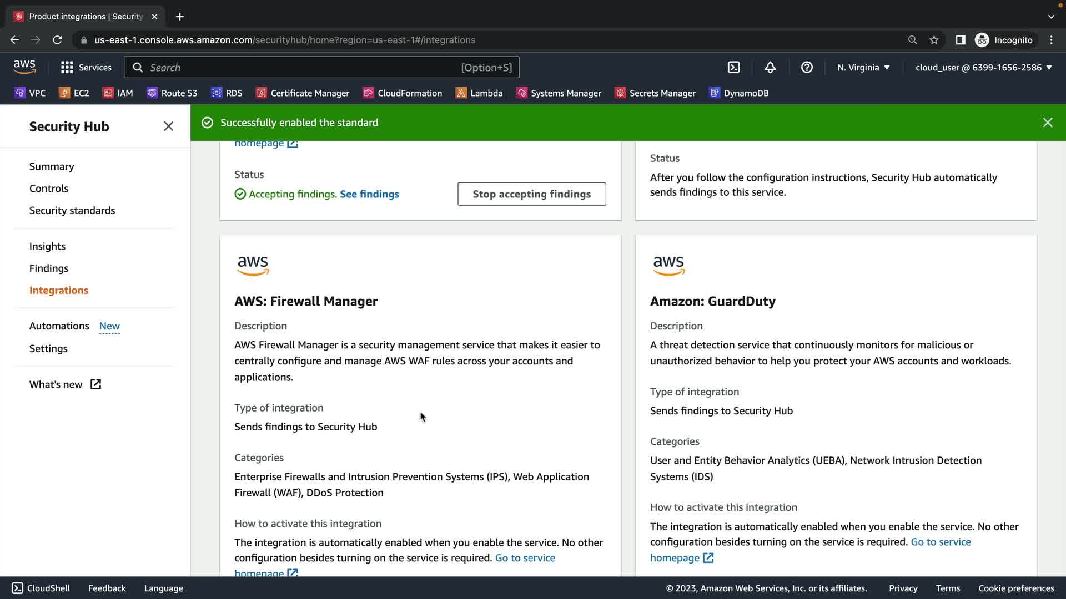Click the AWS search input field
The height and width of the screenshot is (599, 1066).
pos(300,67)
